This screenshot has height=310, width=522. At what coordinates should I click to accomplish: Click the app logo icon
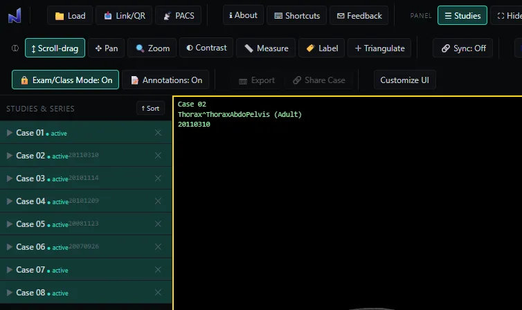point(15,16)
